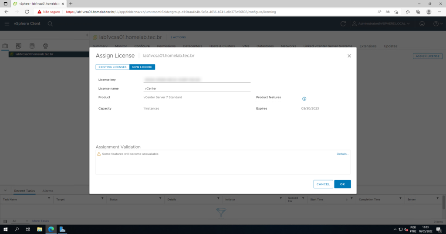
Task: Click the assignment validation warning icon
Action: click(x=99, y=154)
